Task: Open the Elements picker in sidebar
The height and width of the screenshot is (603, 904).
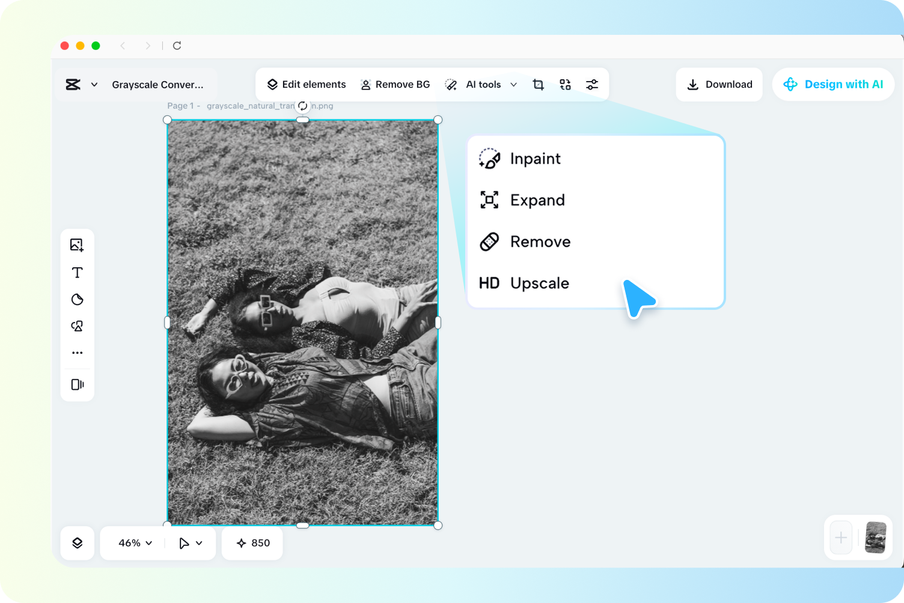Action: tap(77, 326)
